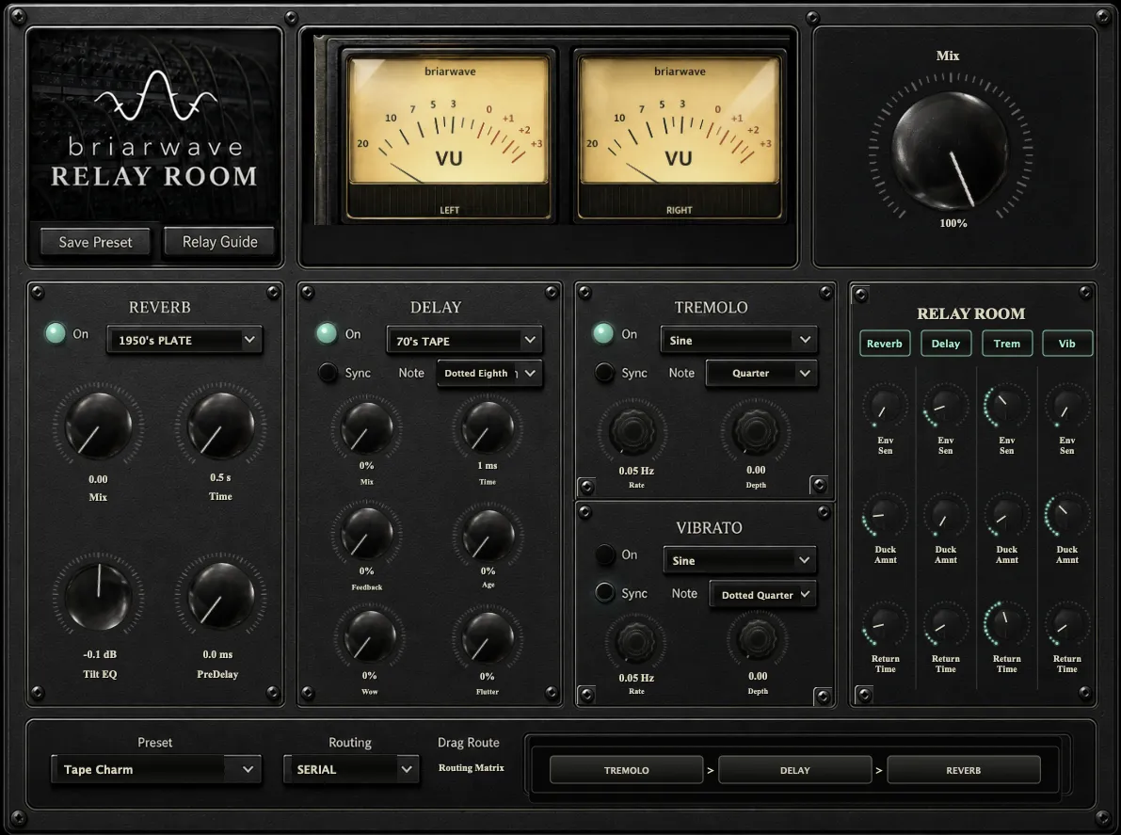The width and height of the screenshot is (1121, 835).
Task: Click the main Mix knob
Action: tap(950, 150)
